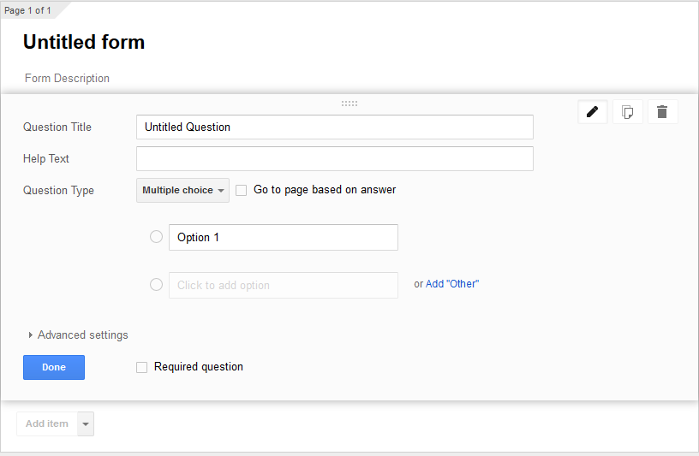This screenshot has width=699, height=456.
Task: Click the Form Description text
Action: [x=68, y=78]
